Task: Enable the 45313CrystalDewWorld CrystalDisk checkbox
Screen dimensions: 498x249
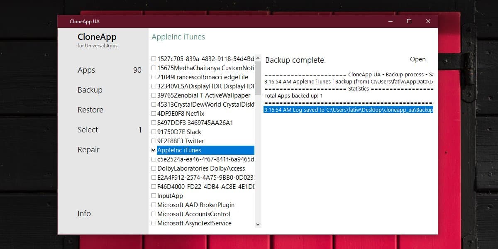Action: [154, 105]
